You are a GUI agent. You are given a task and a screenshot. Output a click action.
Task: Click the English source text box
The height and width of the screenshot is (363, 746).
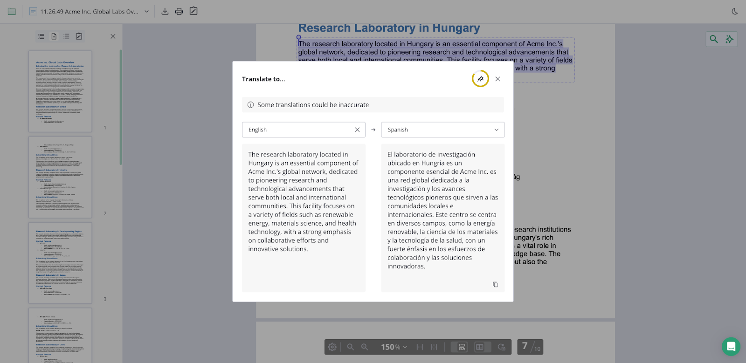tap(304, 218)
